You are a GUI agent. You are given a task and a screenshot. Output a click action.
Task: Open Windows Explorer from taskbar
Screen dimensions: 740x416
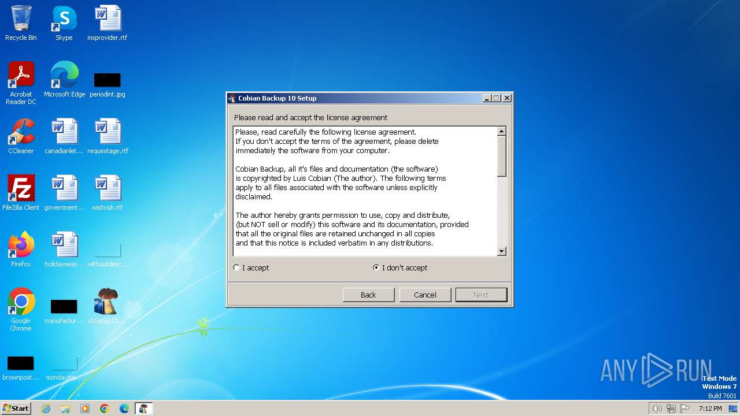[x=65, y=408]
